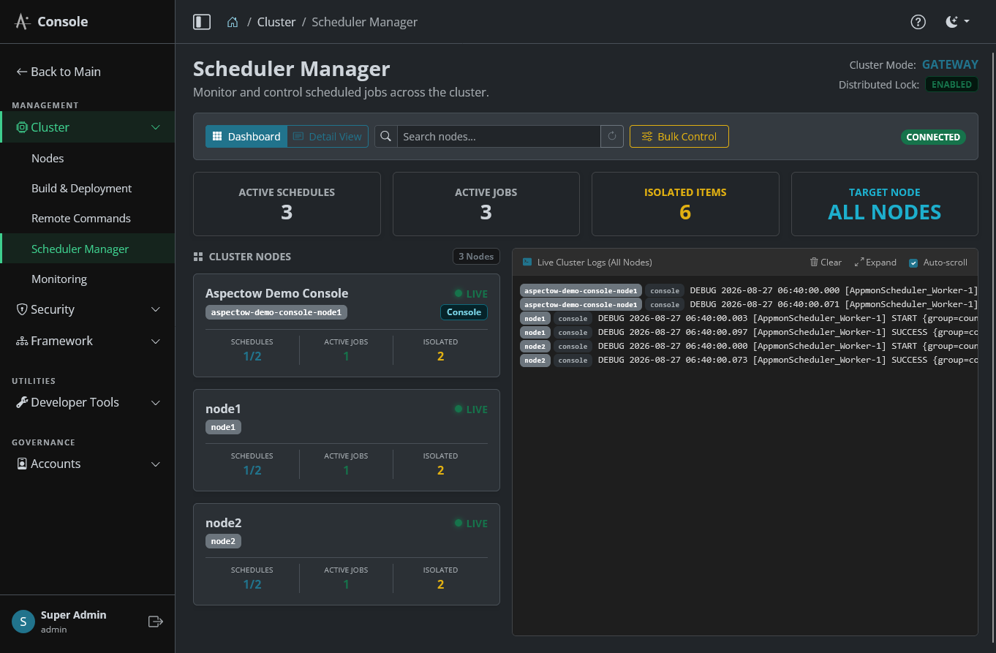Collapse the Cluster menu chevron
Viewport: 996px width, 653px height.
point(155,127)
